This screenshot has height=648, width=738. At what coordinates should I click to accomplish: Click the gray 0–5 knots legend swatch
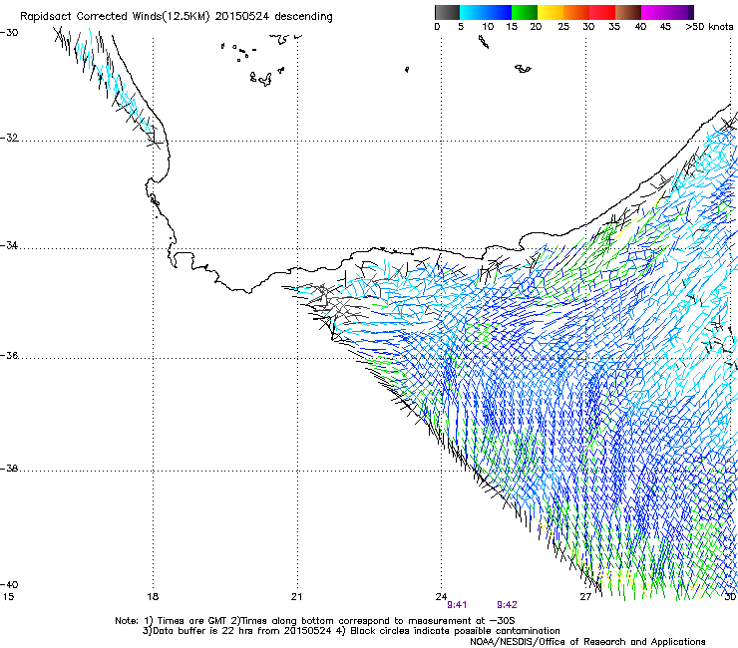pos(447,12)
